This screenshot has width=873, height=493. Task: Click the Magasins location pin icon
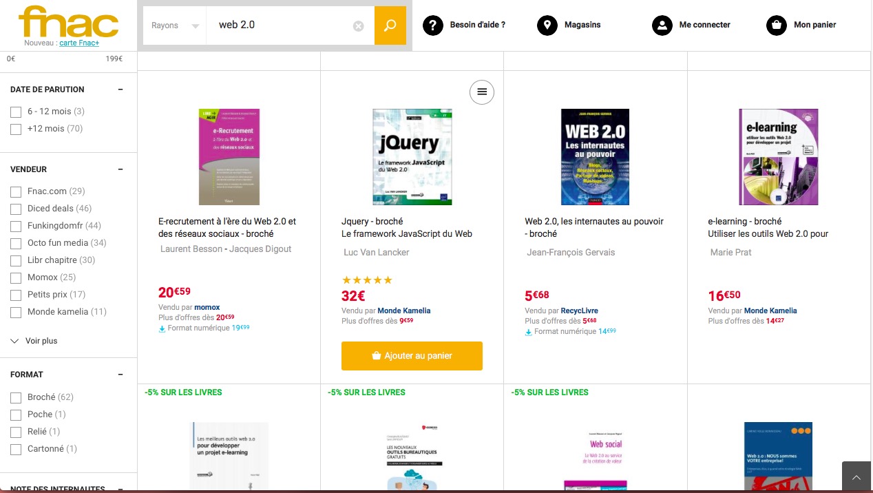547,25
